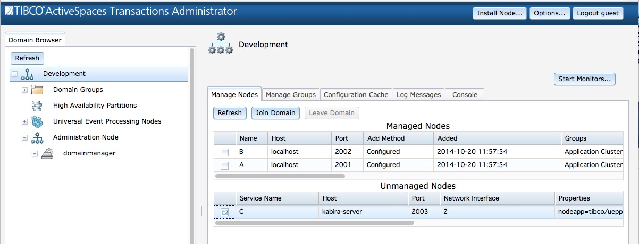Screen dimensions: 639x244
Task: Switch to the Manage Nodes tab
Action: 234,94
